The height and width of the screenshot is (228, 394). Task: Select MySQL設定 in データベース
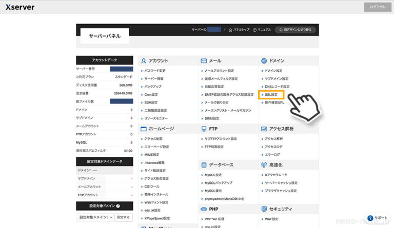[215, 175]
